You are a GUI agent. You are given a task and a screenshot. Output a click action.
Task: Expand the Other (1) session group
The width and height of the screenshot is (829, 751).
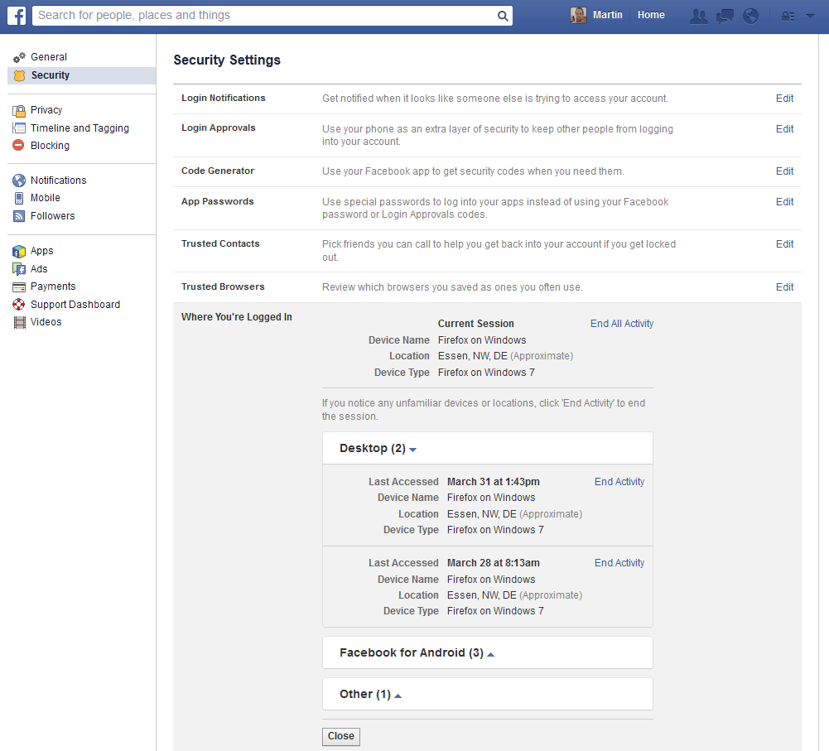pos(369,695)
